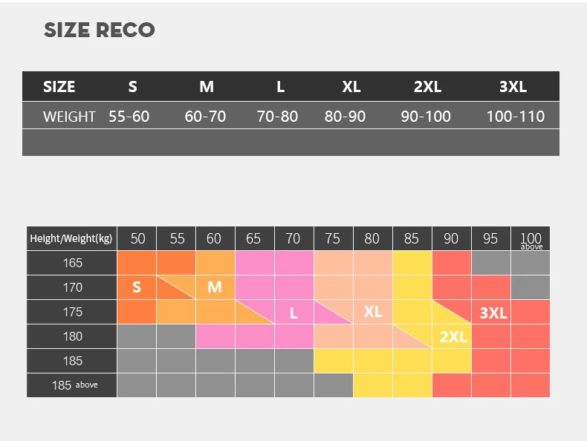Screen dimensions: 587x441
Task: Click the orange S label in the chart
Action: [137, 287]
